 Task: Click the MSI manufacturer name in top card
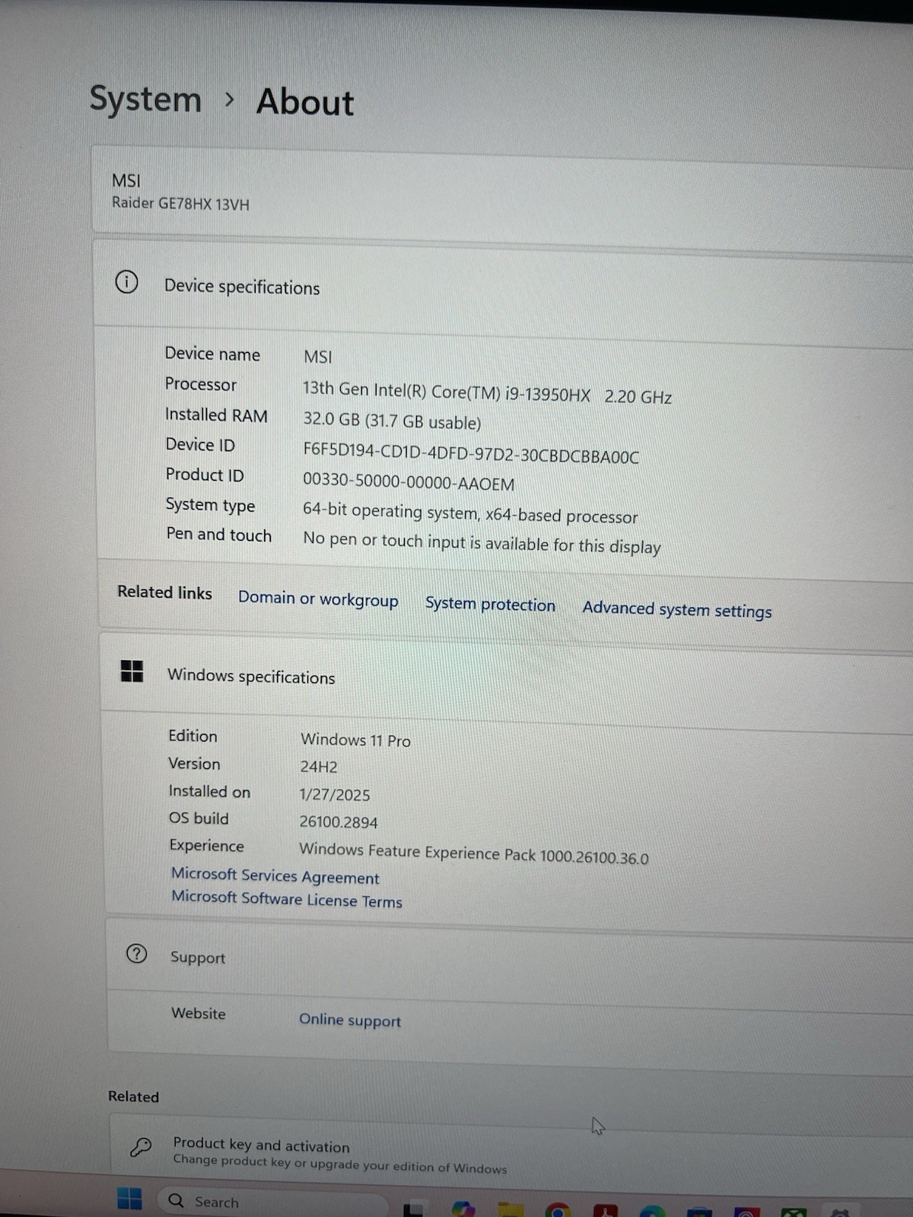126,180
